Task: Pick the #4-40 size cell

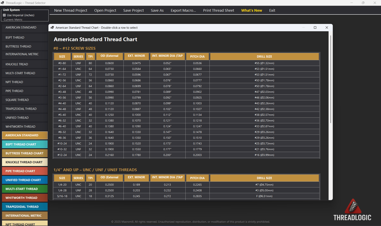Action: coord(62,103)
